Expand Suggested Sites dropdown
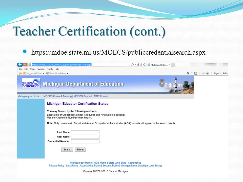This screenshot has height=182, width=243. coord(43,73)
